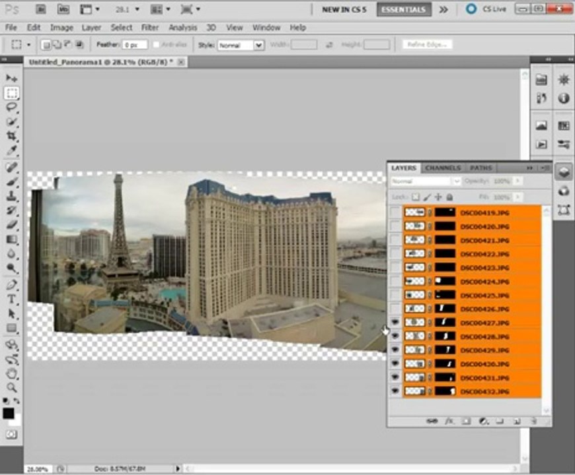Open the View Extras dropdown

(90, 9)
